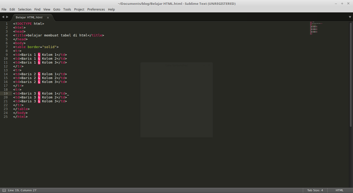Open the Preferences menu
Image resolution: width=353 pixels, height=193 pixels.
click(x=96, y=9)
